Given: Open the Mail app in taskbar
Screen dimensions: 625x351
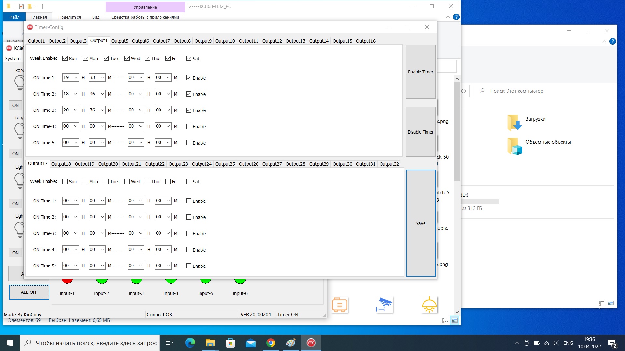Looking at the screenshot, I should [x=250, y=343].
